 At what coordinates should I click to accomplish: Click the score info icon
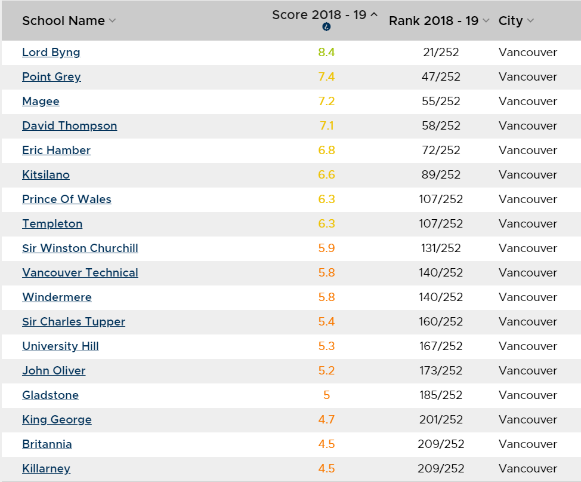[x=326, y=27]
